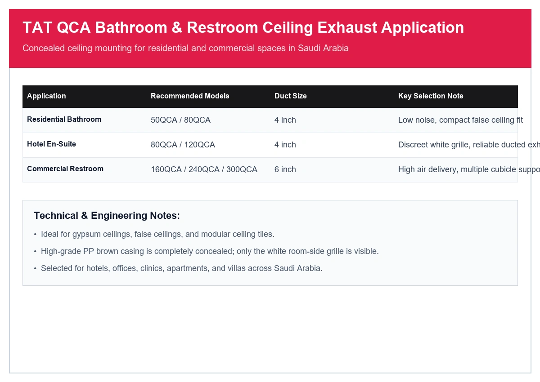Click the 'Recommended Models' column header
Screen dimensions: 540x382
point(190,96)
